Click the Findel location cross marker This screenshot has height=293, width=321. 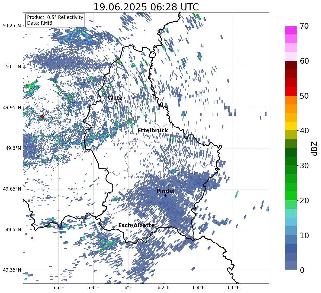click(x=165, y=196)
